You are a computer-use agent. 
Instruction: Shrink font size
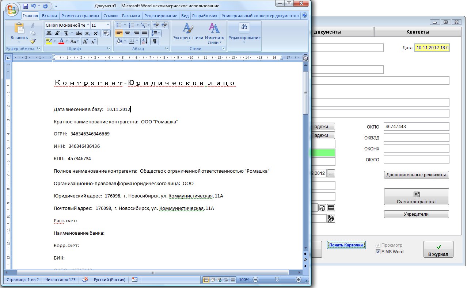click(93, 41)
